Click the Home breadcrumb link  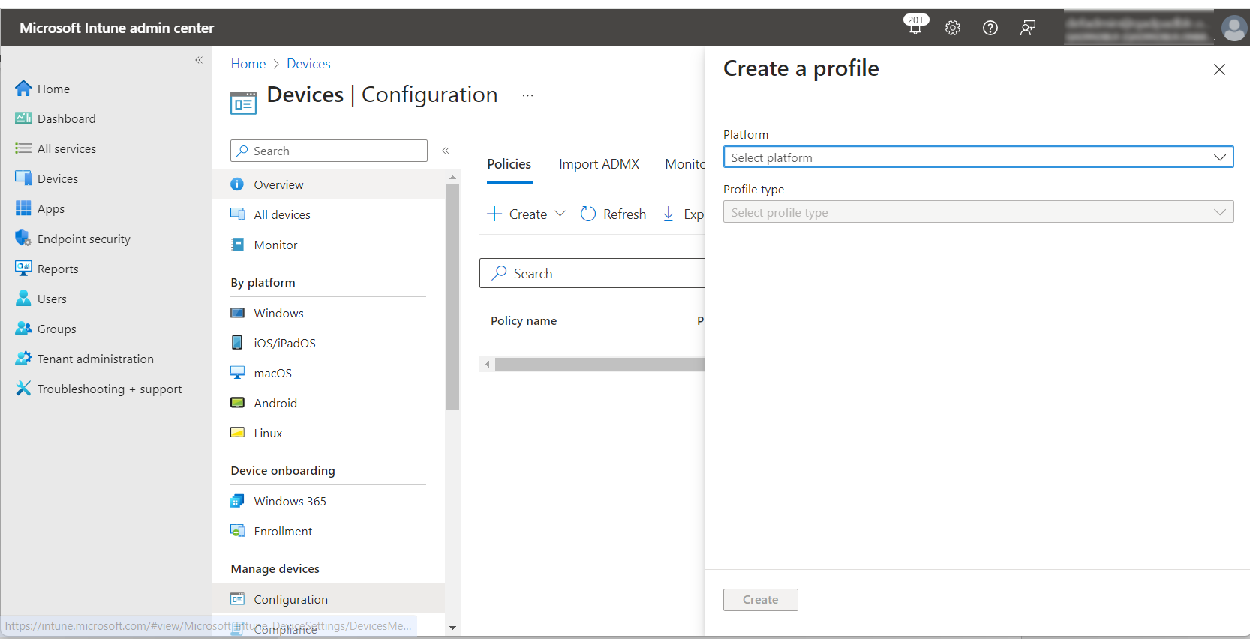[x=248, y=64]
